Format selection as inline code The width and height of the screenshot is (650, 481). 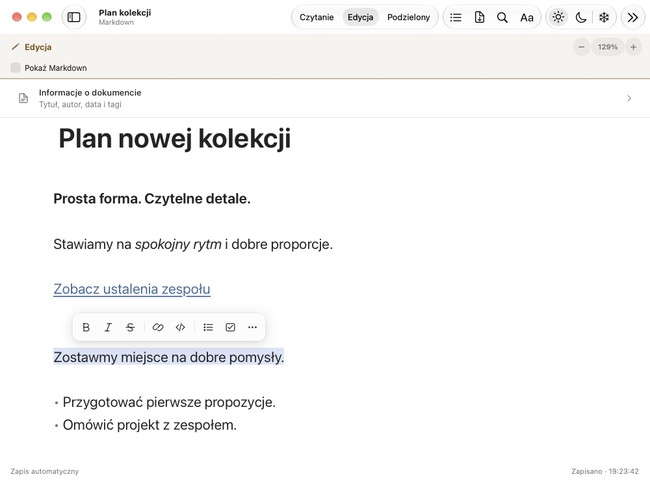(x=180, y=327)
